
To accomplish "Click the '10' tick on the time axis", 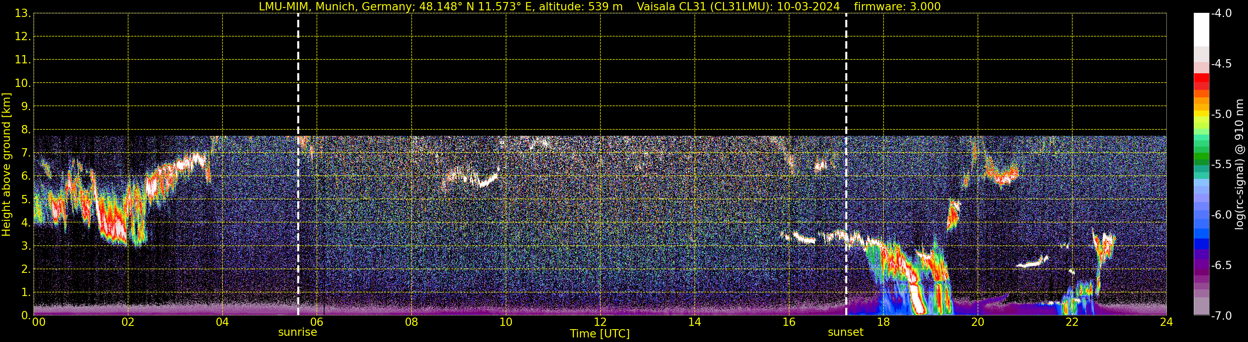I will click(506, 322).
